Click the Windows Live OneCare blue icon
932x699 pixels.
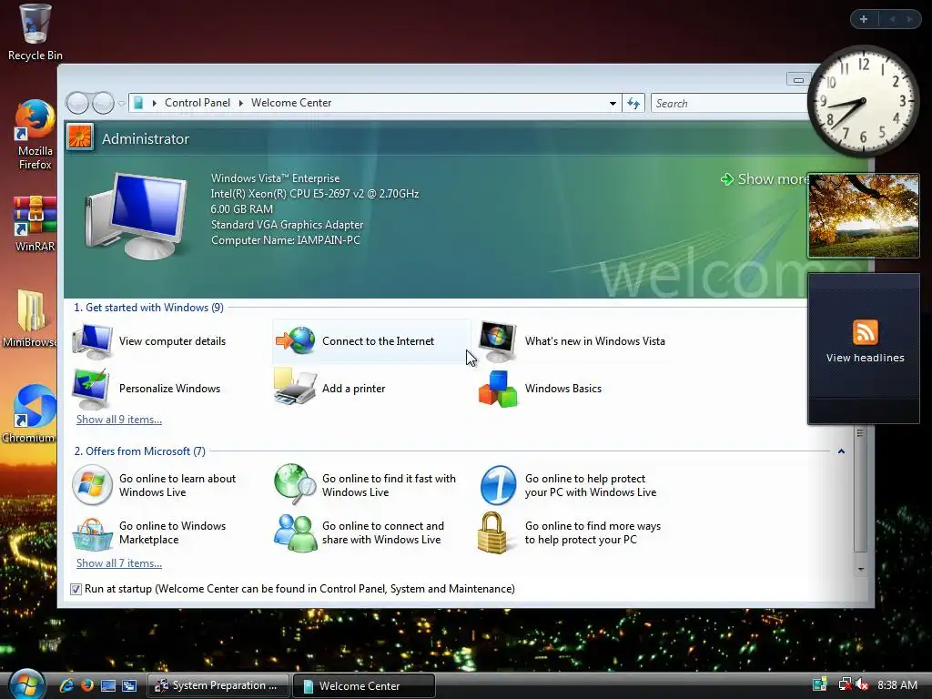(x=498, y=485)
